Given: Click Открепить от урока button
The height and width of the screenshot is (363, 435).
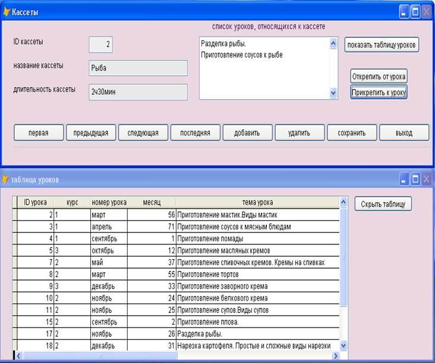Looking at the screenshot, I should [379, 77].
